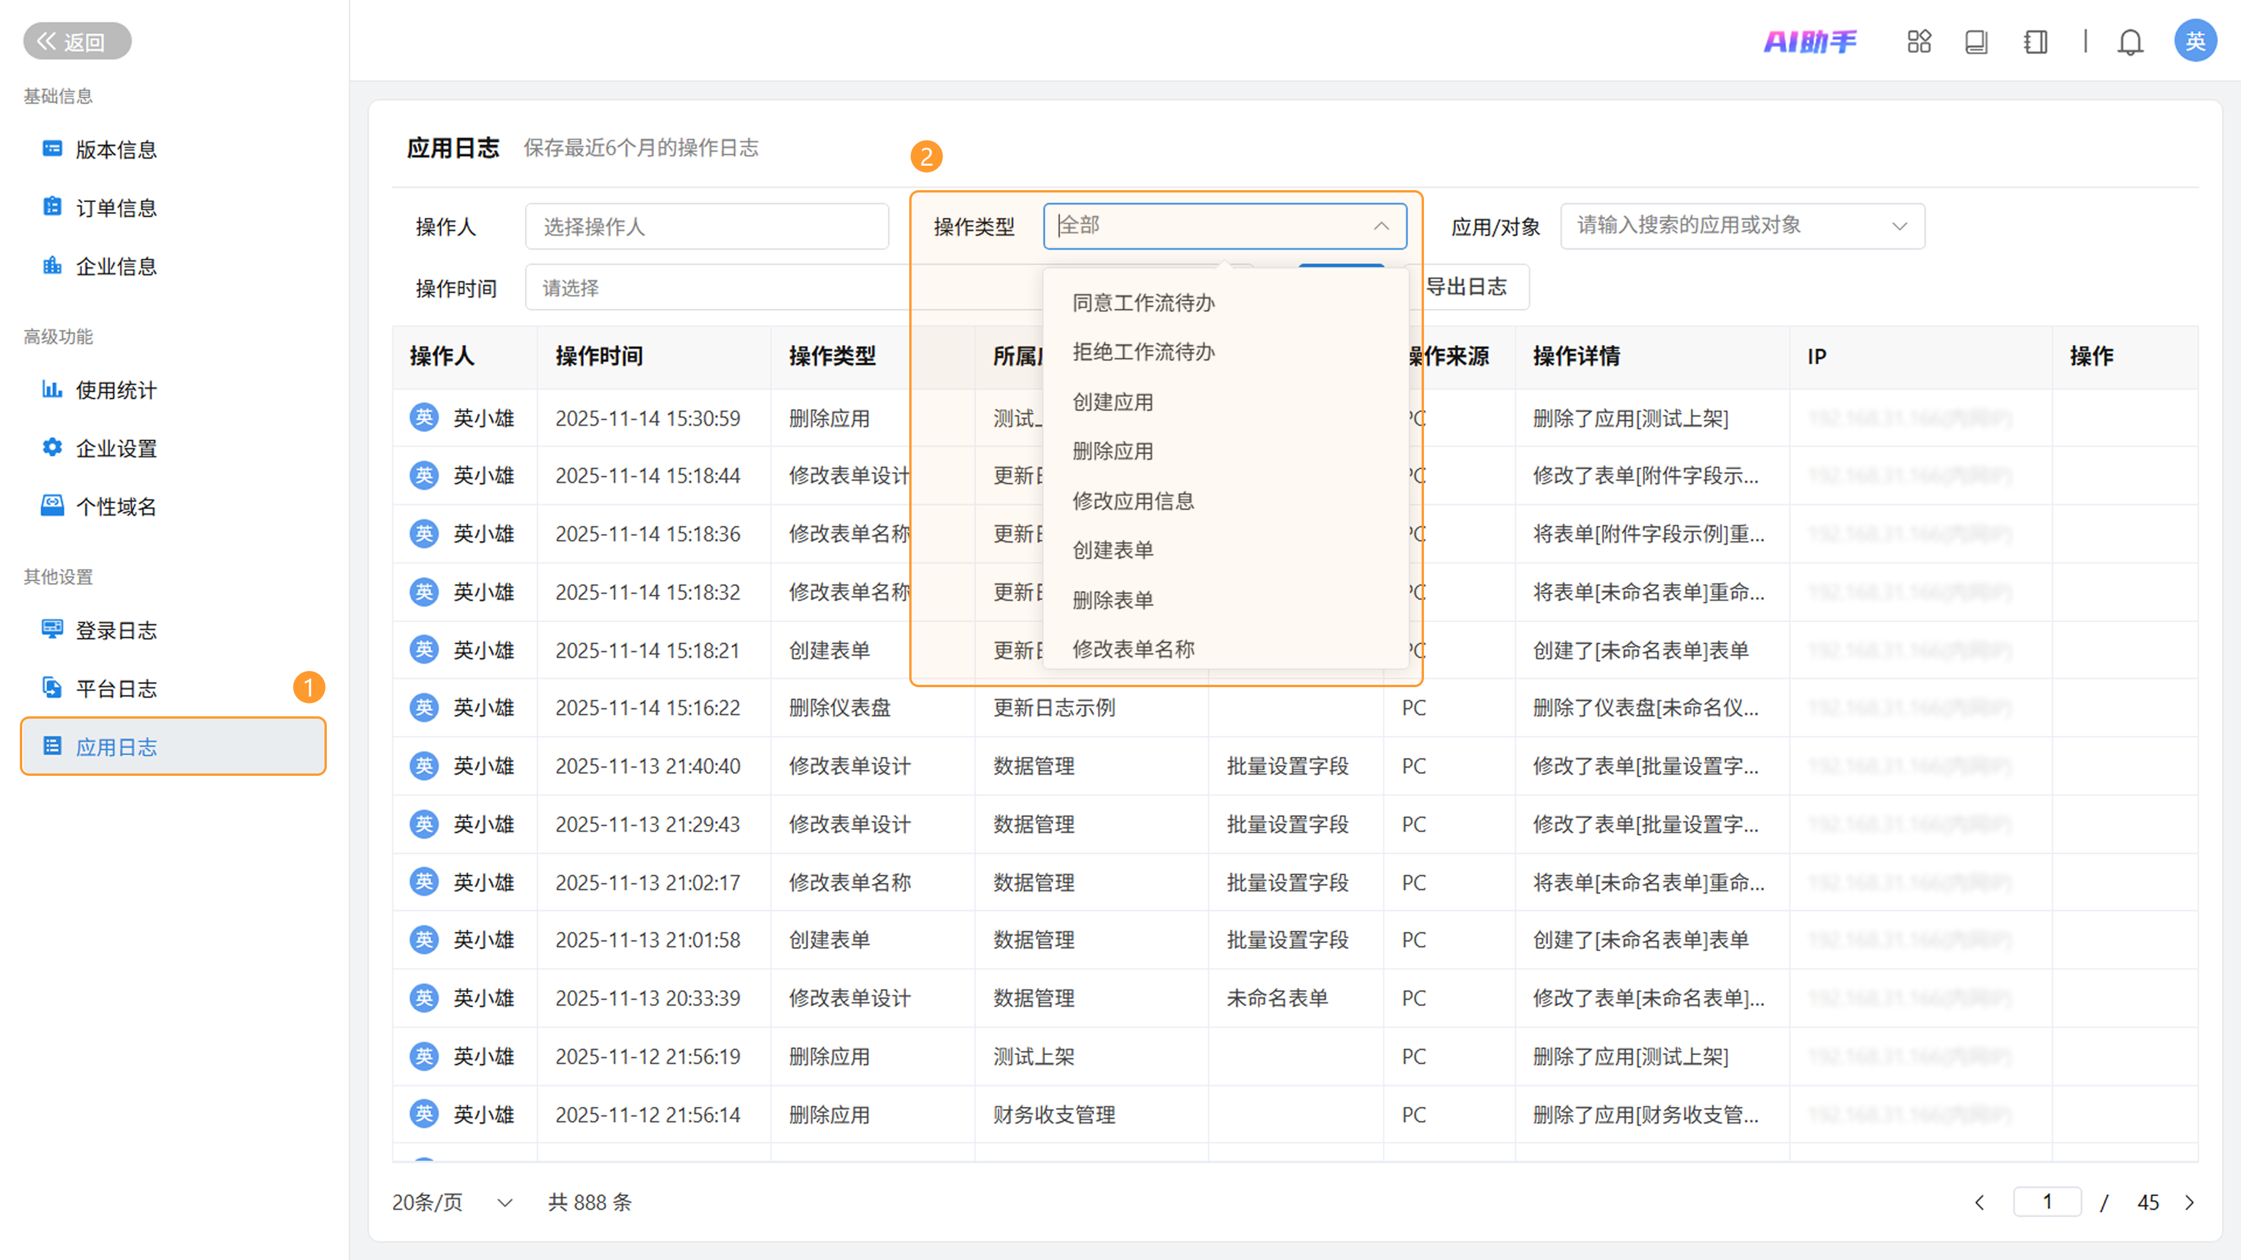Click the 选择操作人 input field
Screen dimensions: 2241x1260
click(706, 227)
